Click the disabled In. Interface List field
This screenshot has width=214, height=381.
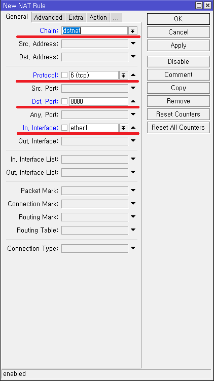click(95, 160)
